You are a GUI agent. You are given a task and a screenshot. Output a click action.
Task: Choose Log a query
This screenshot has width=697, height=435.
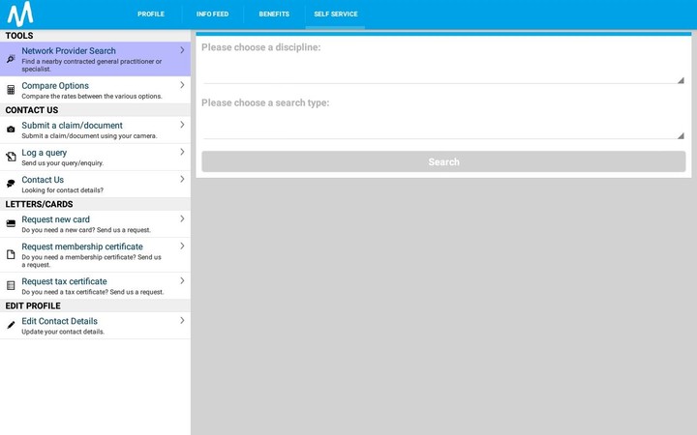pos(95,157)
